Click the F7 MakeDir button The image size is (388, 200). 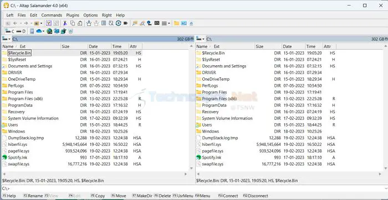[x=142, y=196]
